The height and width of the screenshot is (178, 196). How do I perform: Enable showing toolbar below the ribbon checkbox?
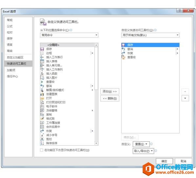pos(42,150)
